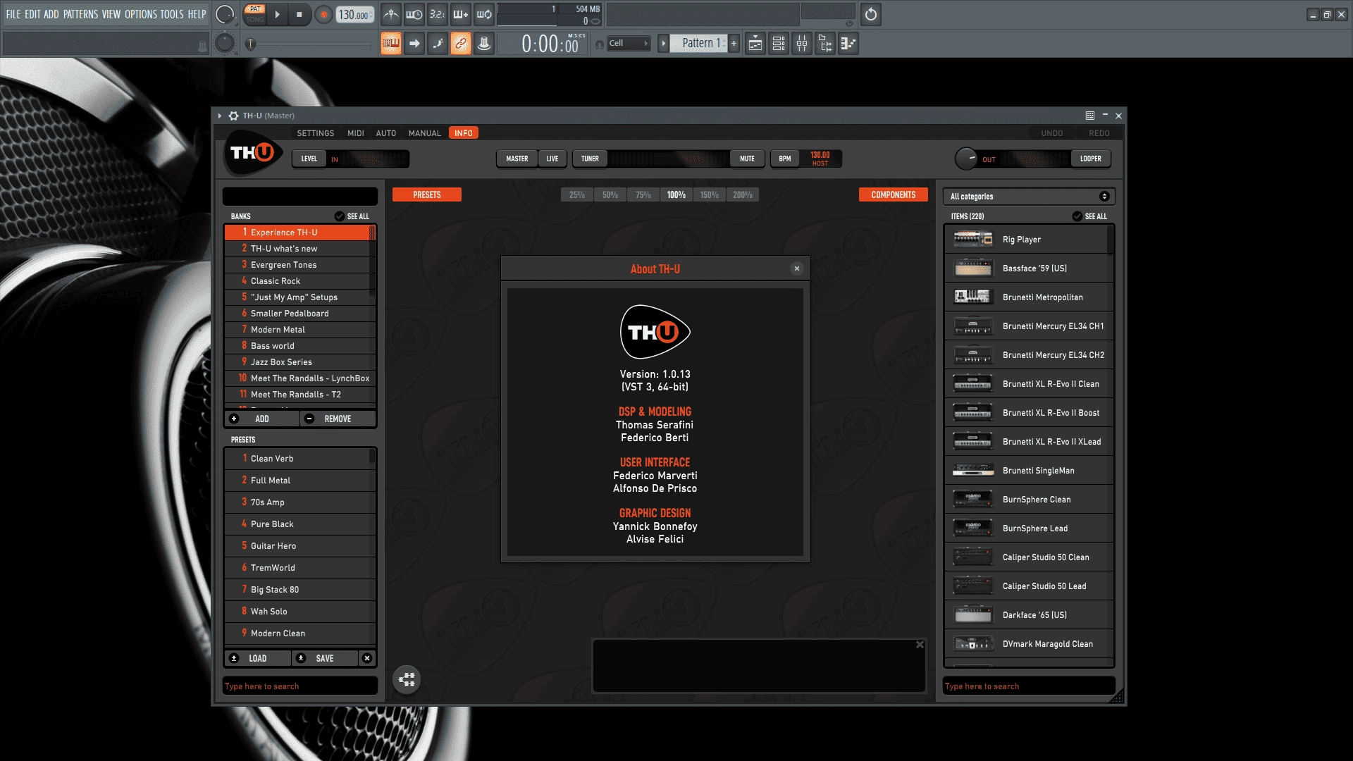Click the song position slider handle
Image resolution: width=1353 pixels, height=761 pixels.
(250, 44)
